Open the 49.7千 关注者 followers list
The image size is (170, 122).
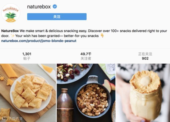tap(86, 56)
